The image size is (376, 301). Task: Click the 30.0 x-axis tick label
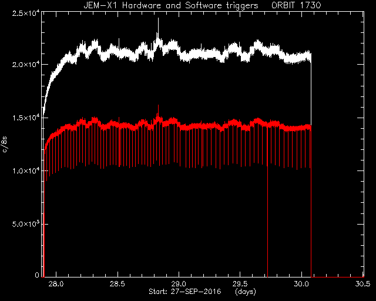coord(301,284)
